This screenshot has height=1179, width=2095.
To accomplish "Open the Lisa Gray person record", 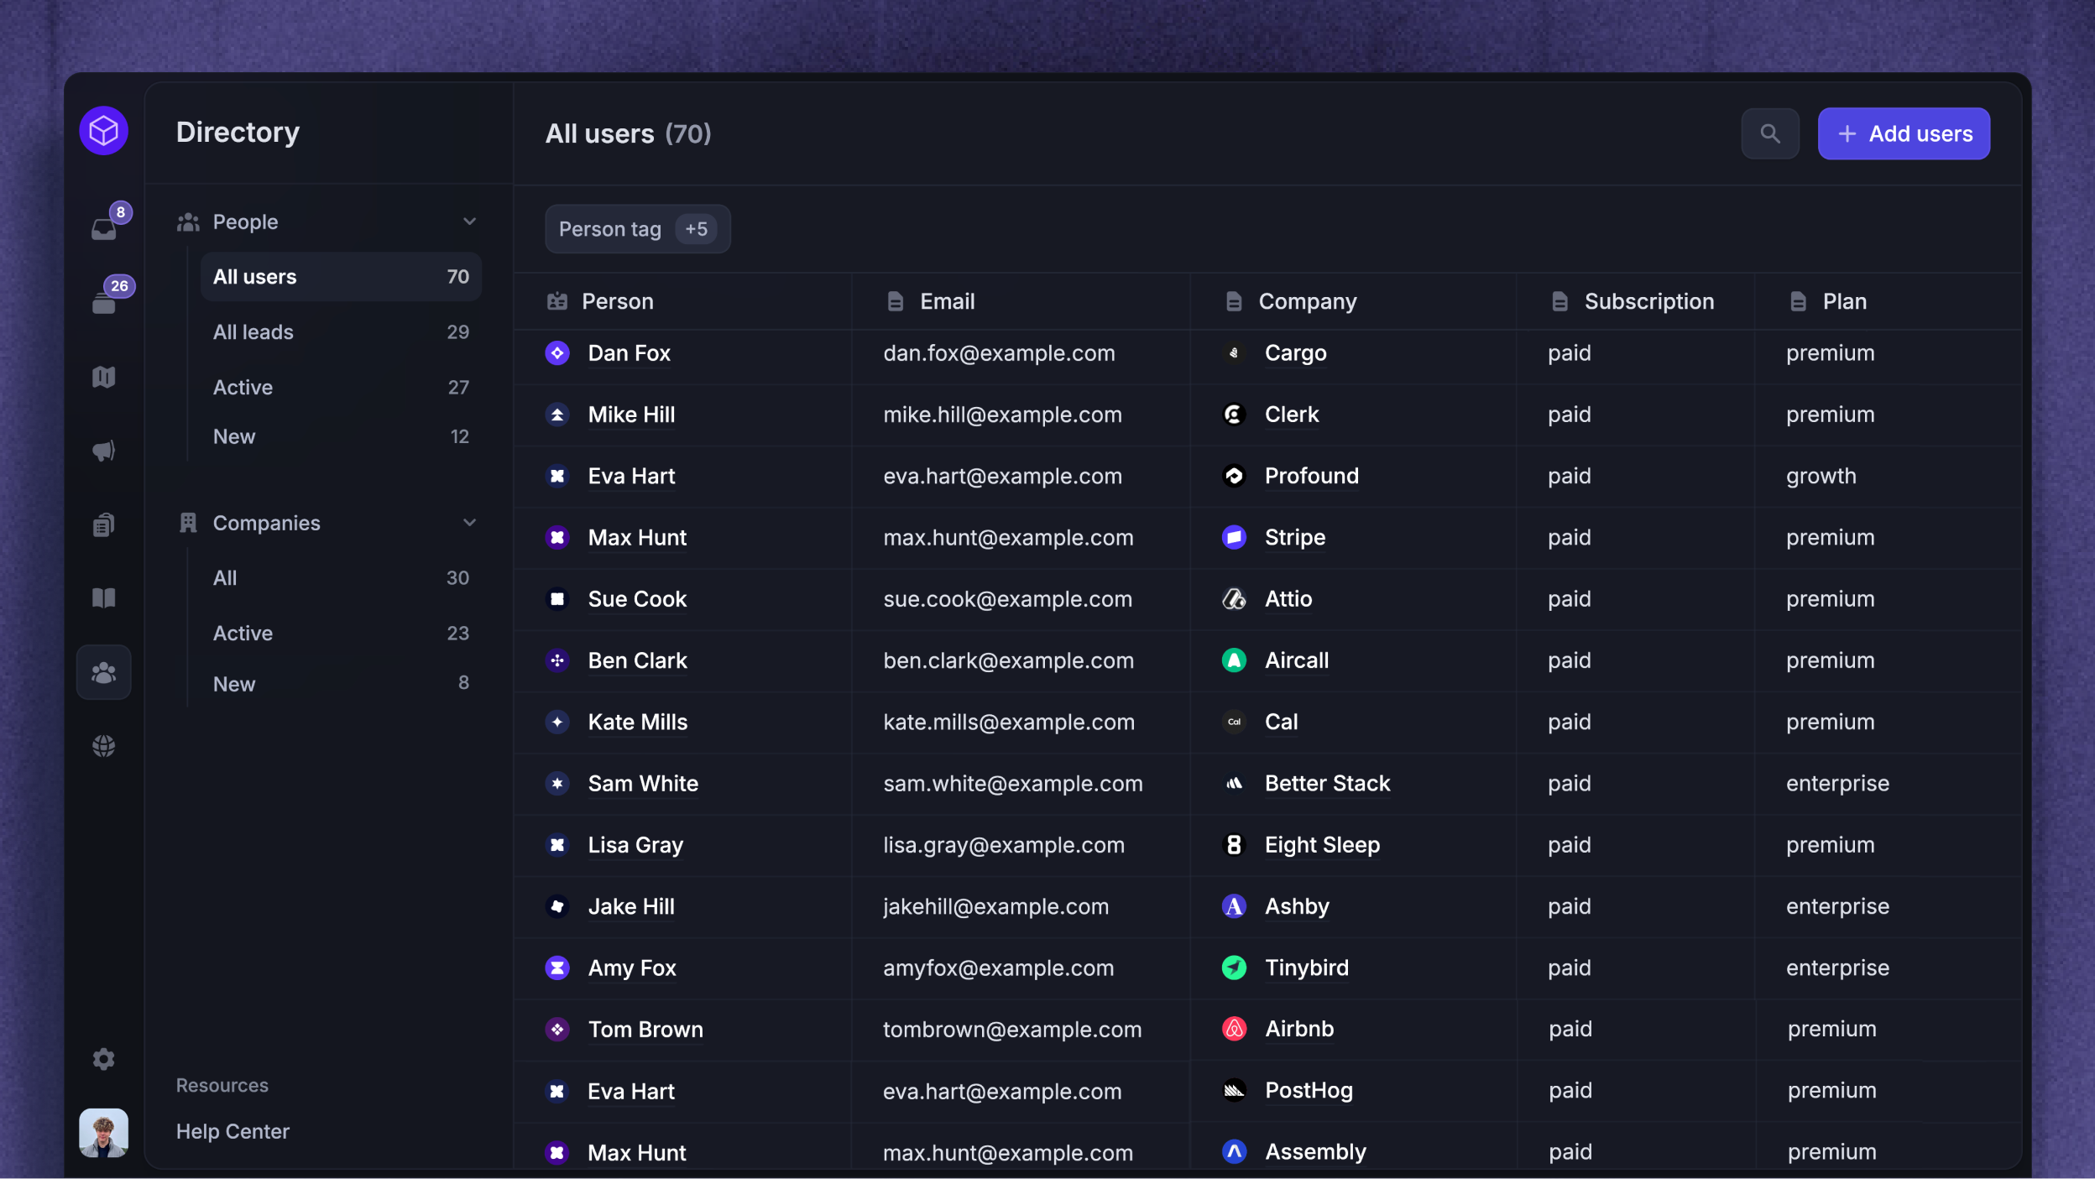I will click(x=635, y=845).
